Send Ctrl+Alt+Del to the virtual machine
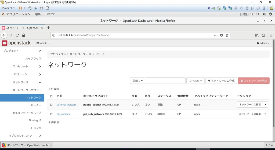This screenshot has height=150, width=275. coord(30,8)
